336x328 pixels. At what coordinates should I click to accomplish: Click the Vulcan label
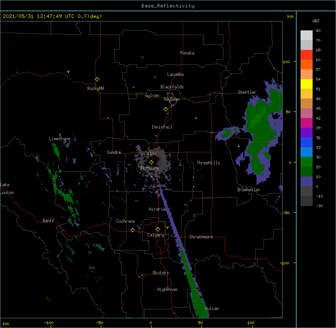212,309
